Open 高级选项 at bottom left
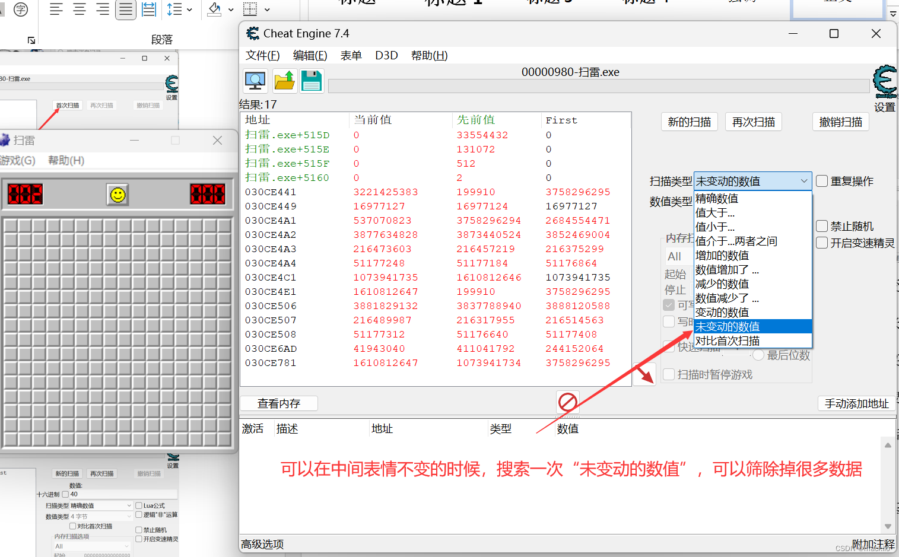The height and width of the screenshot is (557, 899). pos(262,544)
